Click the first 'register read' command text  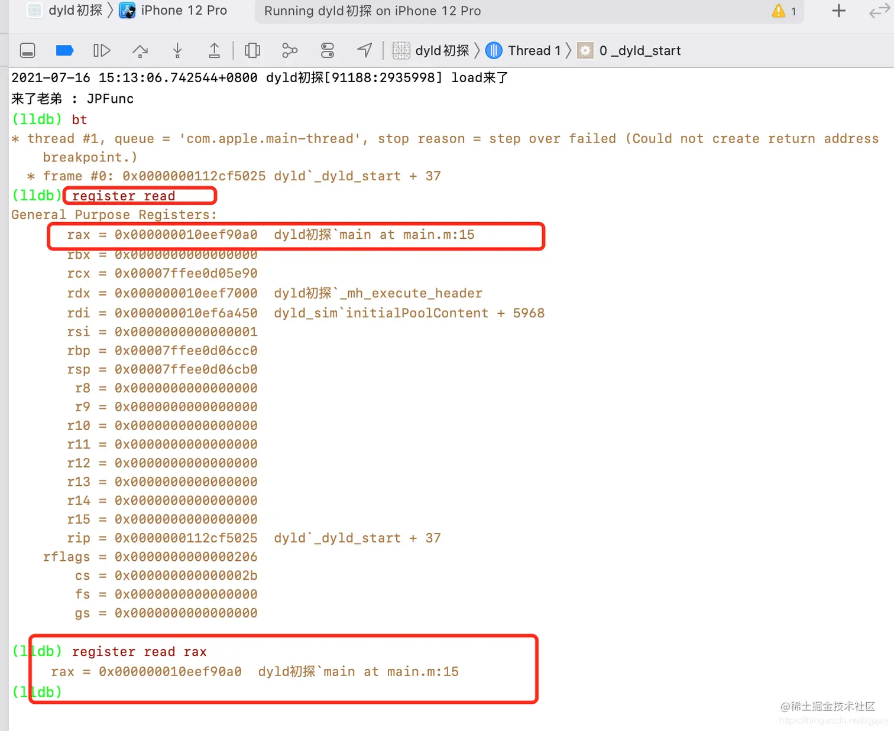[x=124, y=196]
